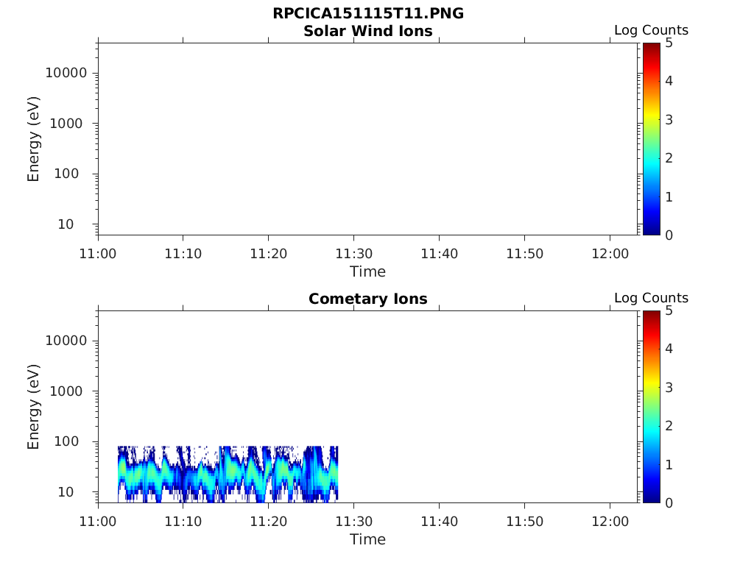The height and width of the screenshot is (565, 754).
Task: Click colorbar value 4 on bottom colorbar
Action: (669, 349)
